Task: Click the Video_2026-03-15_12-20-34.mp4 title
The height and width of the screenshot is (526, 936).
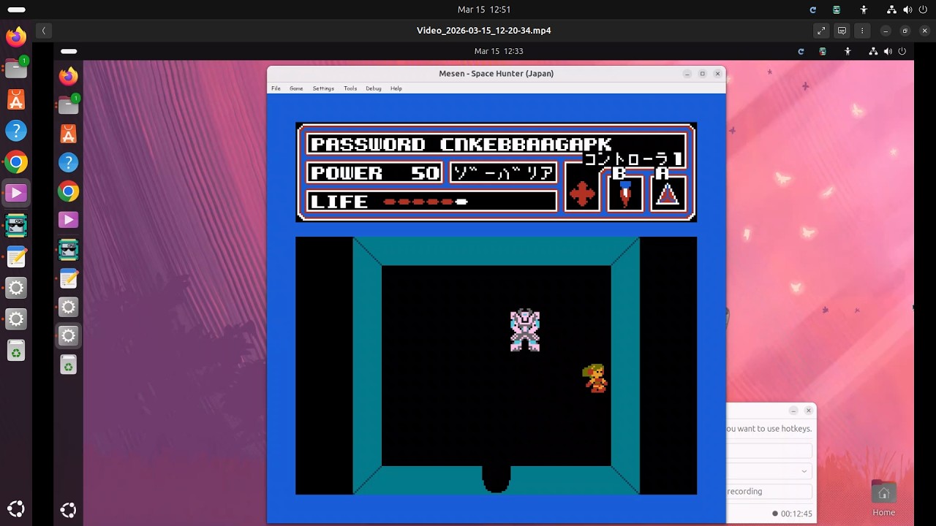Action: 484,31
